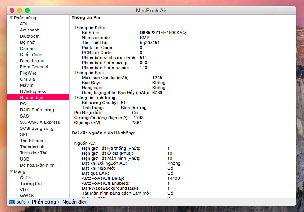Click cell revision value 1200
This screenshot has height=212, width=304.
click(144, 68)
